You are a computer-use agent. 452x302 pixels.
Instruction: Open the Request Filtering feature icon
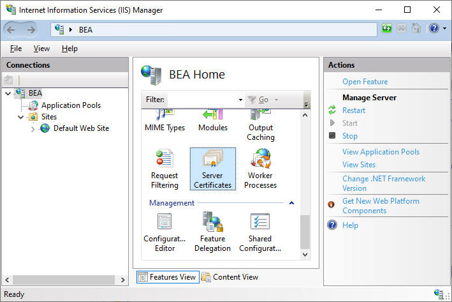[164, 169]
